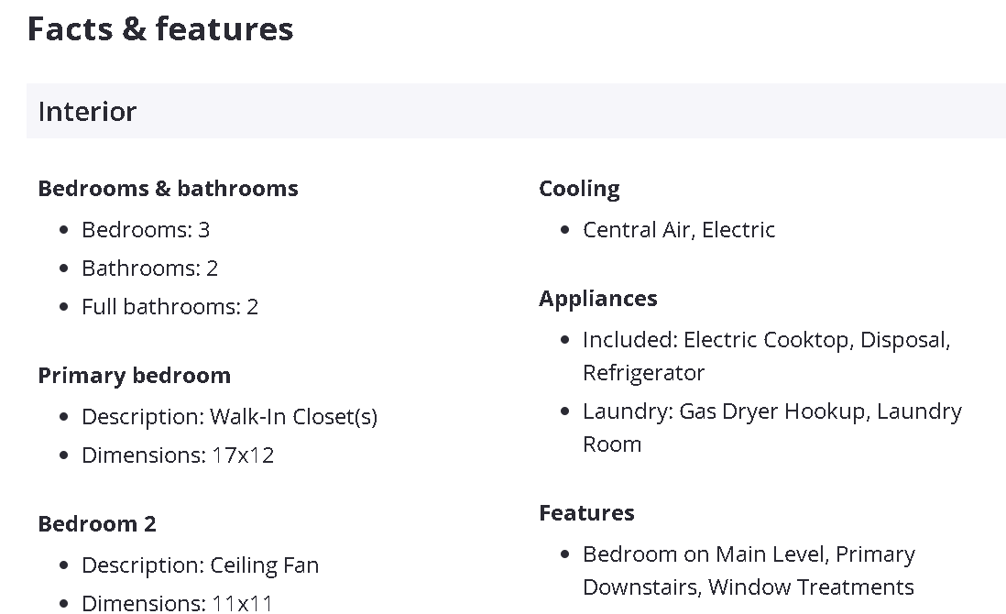Click the Dimensions: 17x12 entry
Image resolution: width=1006 pixels, height=614 pixels.
pos(178,455)
